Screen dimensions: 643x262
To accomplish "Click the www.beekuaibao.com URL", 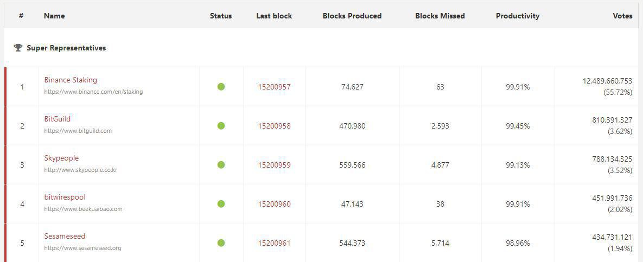I will click(83, 209).
